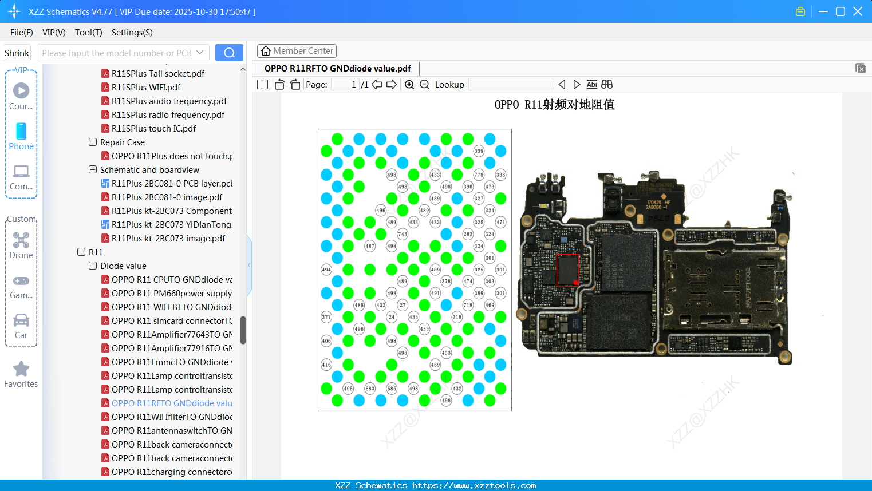Viewport: 872px width, 491px height.
Task: Open the File(F) menu
Action: pyautogui.click(x=22, y=32)
